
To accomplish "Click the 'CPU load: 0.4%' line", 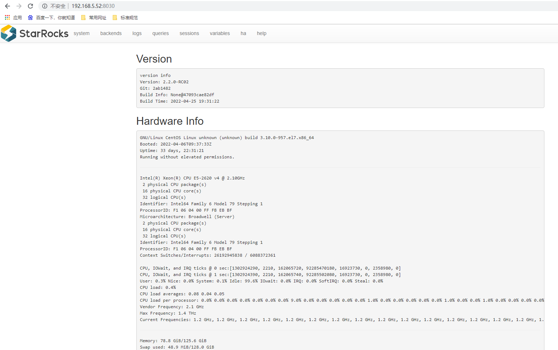I will click(x=158, y=287).
